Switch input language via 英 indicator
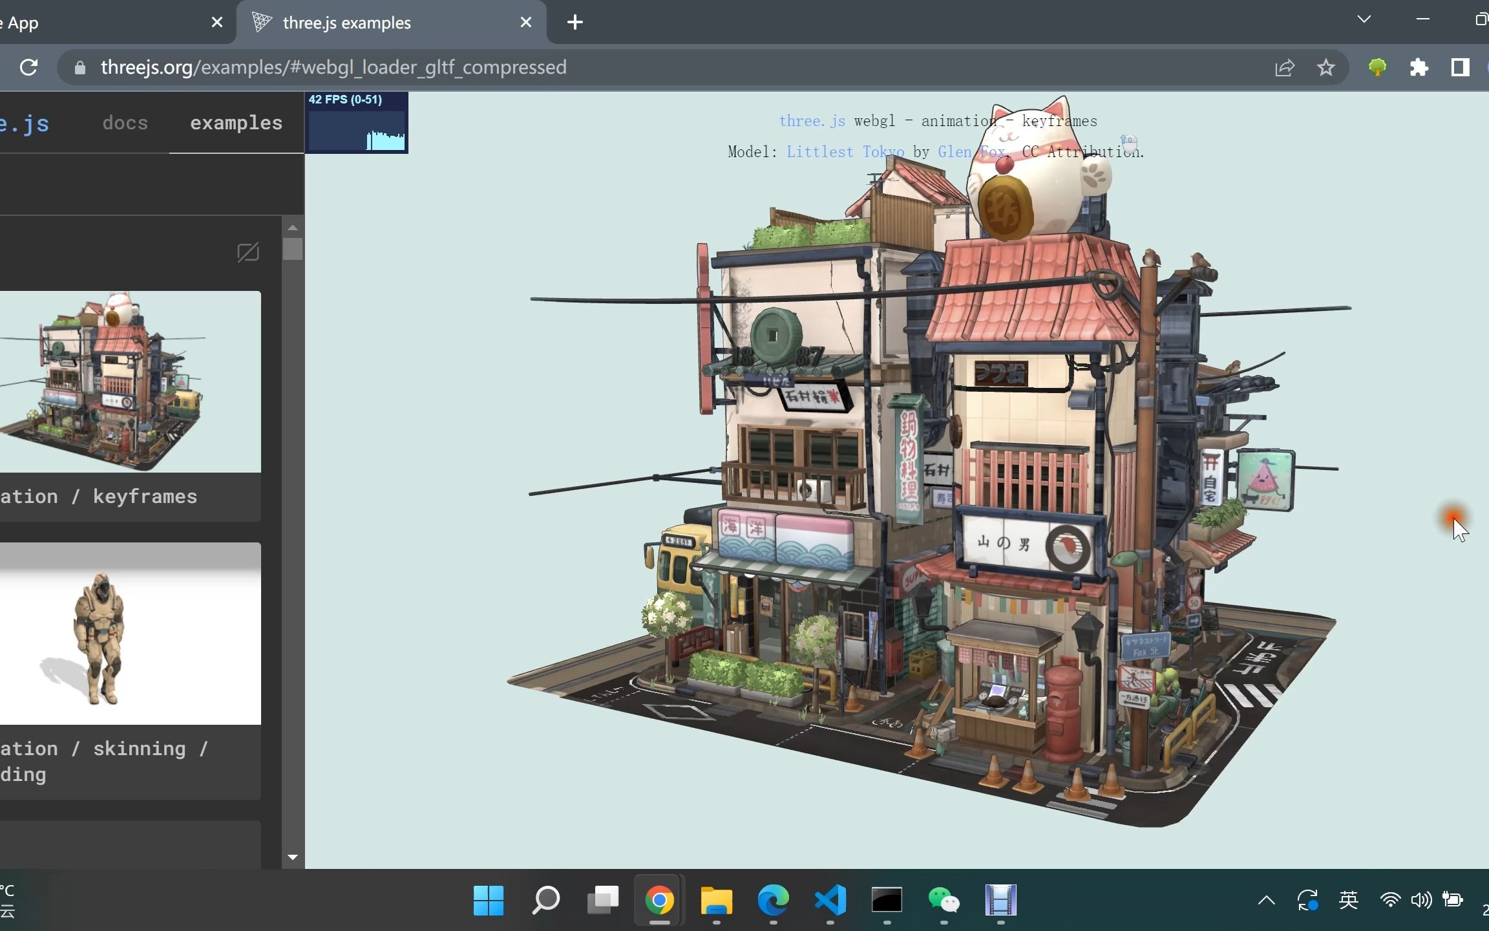Image resolution: width=1489 pixels, height=931 pixels. click(x=1349, y=900)
